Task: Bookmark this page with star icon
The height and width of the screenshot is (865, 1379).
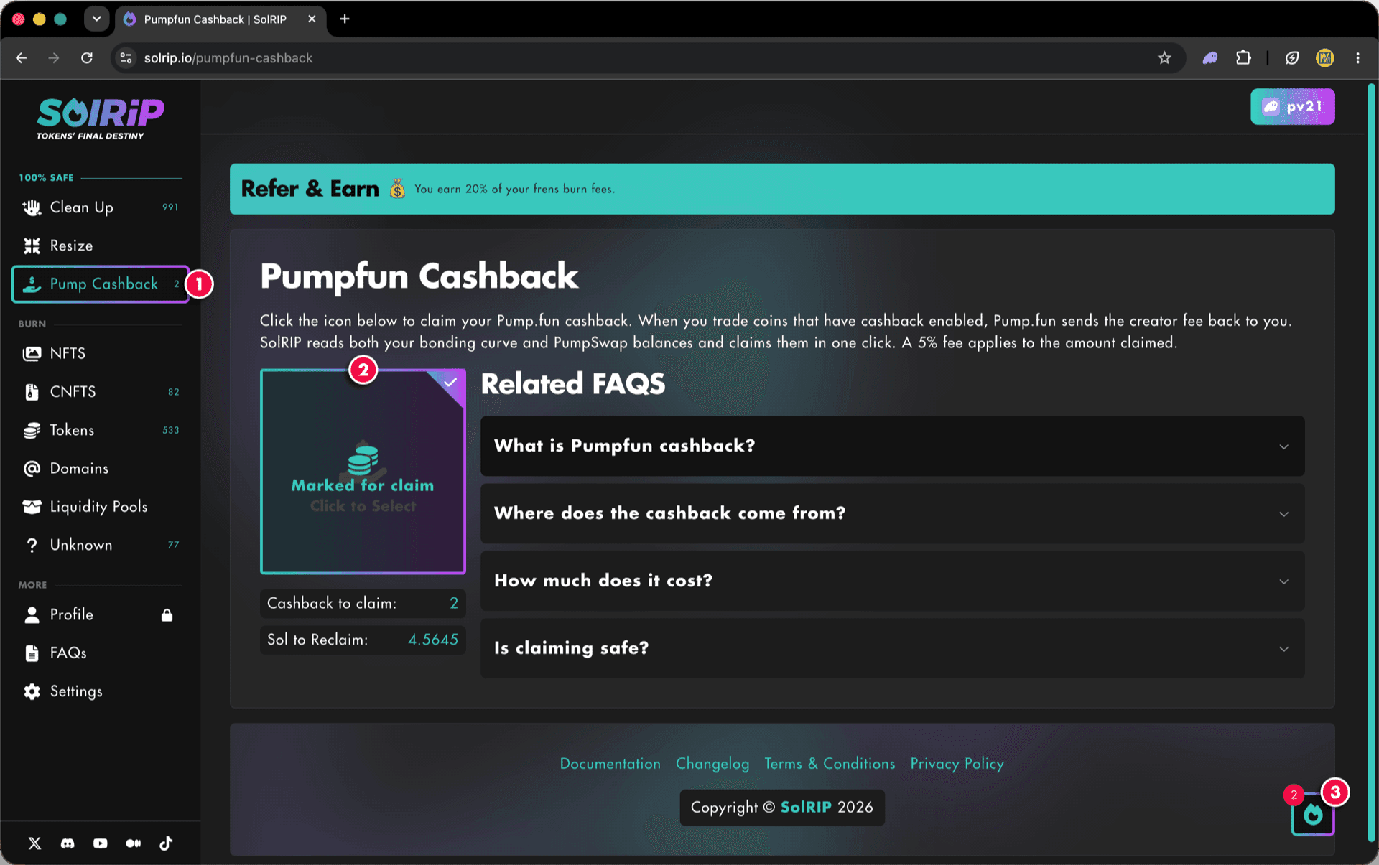Action: point(1164,58)
